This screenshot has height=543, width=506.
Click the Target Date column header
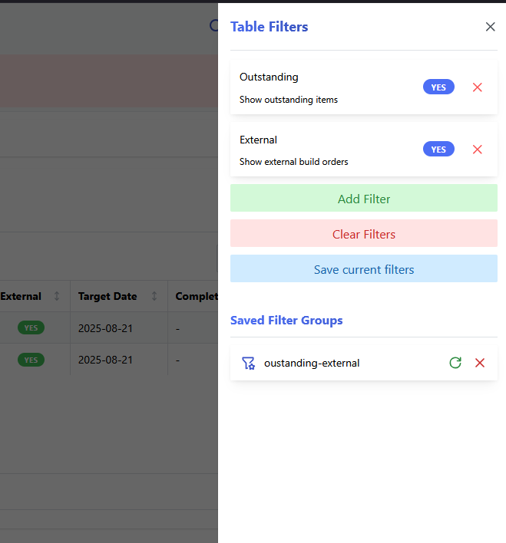(x=107, y=297)
